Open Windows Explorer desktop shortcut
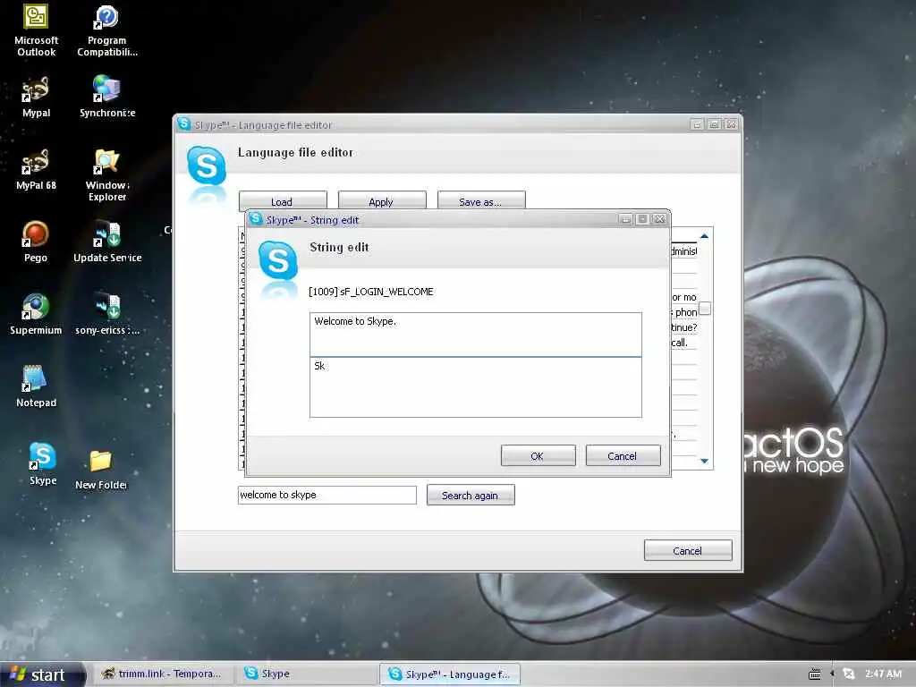Image resolution: width=916 pixels, height=687 pixels. coord(107,175)
